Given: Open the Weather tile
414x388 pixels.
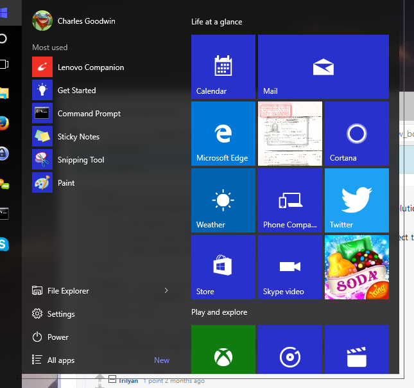Looking at the screenshot, I should tap(223, 200).
